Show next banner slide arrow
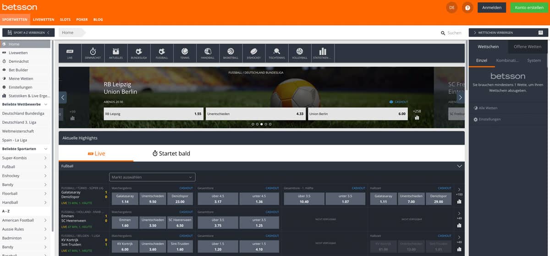Screen dimensions: 550x256 click(x=461, y=97)
